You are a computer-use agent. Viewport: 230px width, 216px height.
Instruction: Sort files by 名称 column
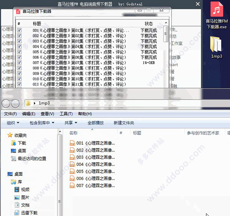73,133
